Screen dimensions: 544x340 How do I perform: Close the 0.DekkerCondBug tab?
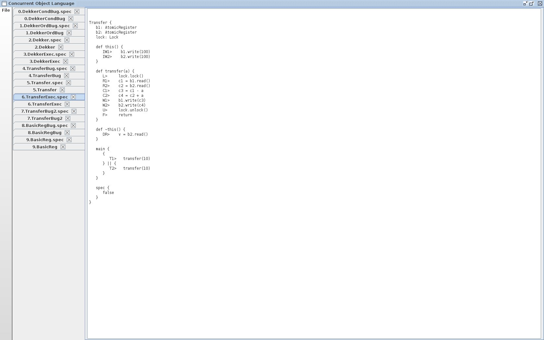pos(71,18)
